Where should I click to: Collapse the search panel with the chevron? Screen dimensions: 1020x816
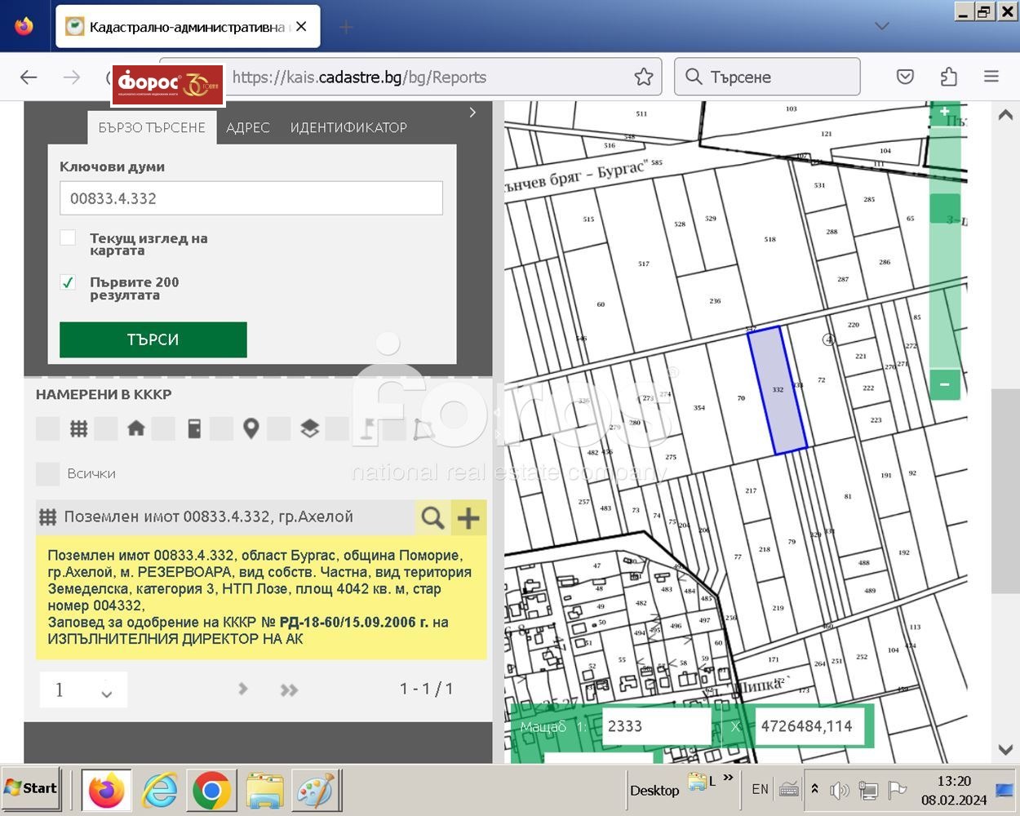point(472,113)
